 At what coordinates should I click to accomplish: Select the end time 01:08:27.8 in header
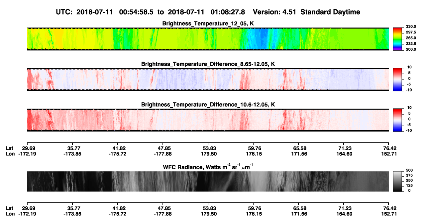(x=227, y=12)
